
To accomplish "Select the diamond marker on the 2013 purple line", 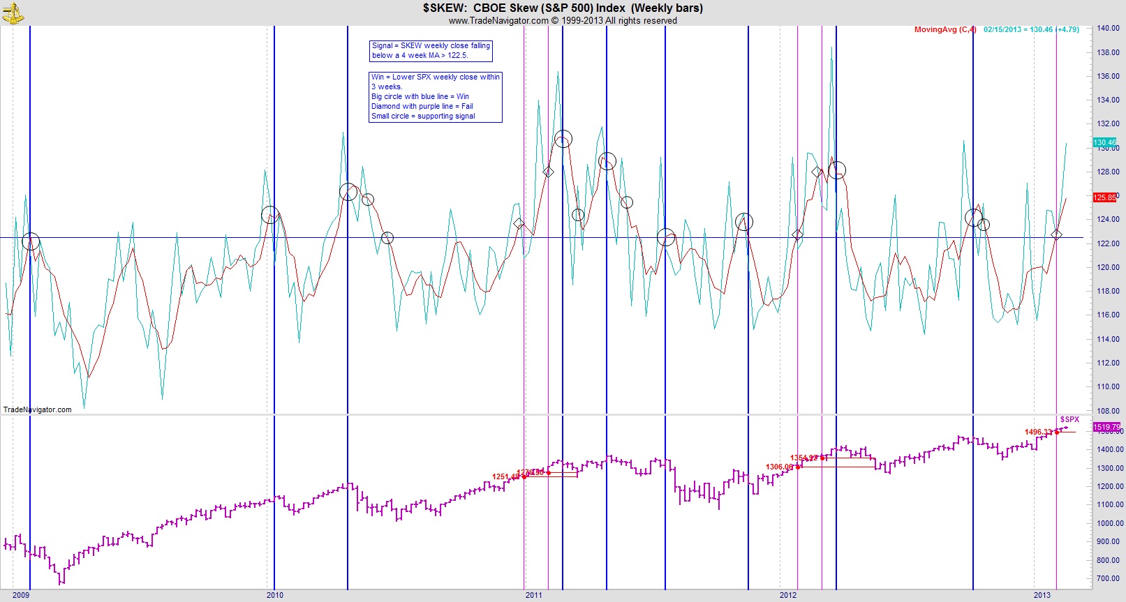I will pyautogui.click(x=1057, y=235).
